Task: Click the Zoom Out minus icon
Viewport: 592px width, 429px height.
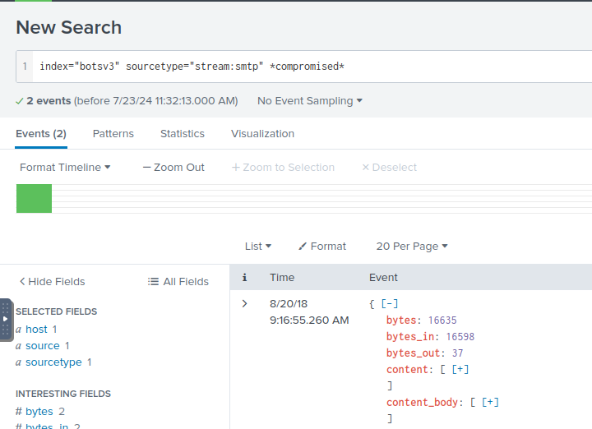Action: (x=146, y=168)
